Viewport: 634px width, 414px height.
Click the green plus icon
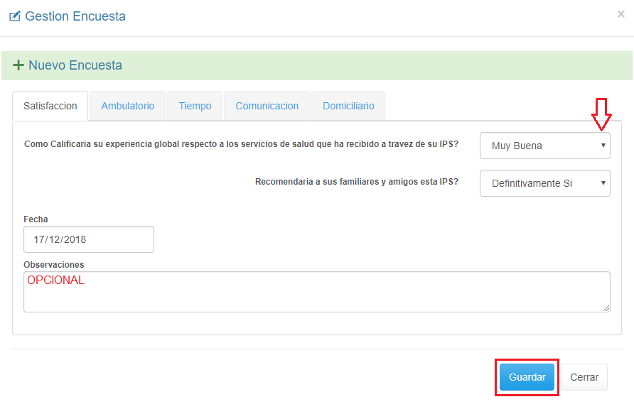(18, 65)
